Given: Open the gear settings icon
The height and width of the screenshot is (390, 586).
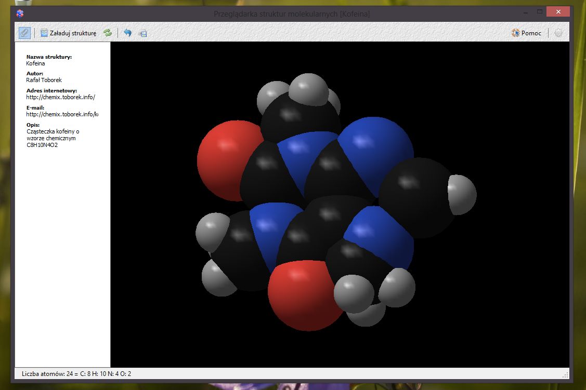Looking at the screenshot, I should coord(558,33).
